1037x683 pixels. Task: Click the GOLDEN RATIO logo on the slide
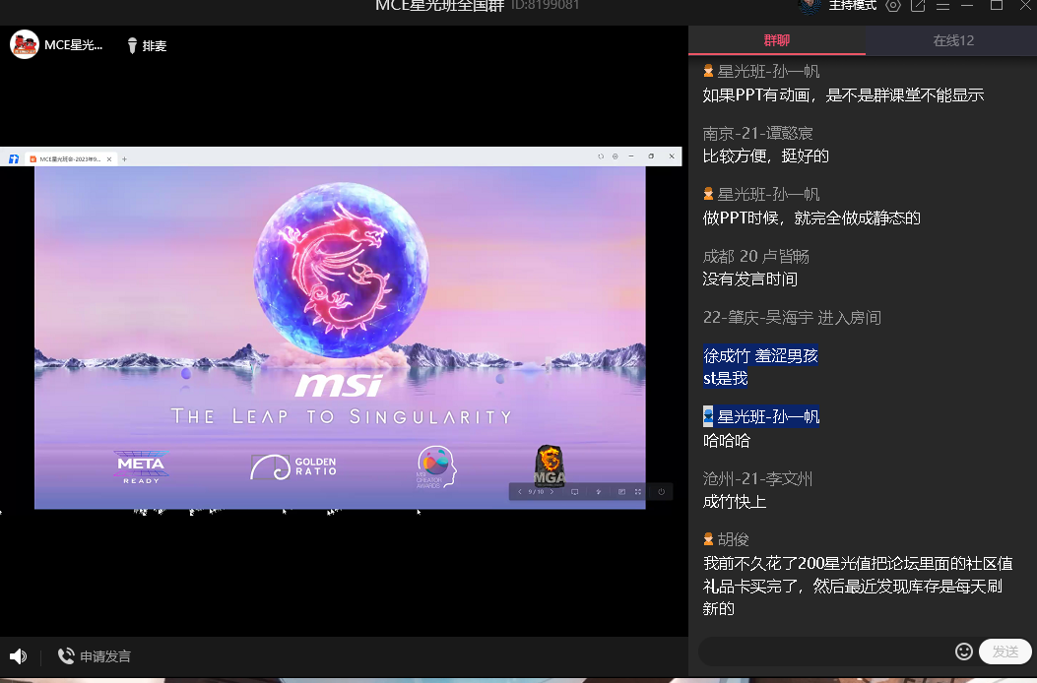pyautogui.click(x=293, y=466)
